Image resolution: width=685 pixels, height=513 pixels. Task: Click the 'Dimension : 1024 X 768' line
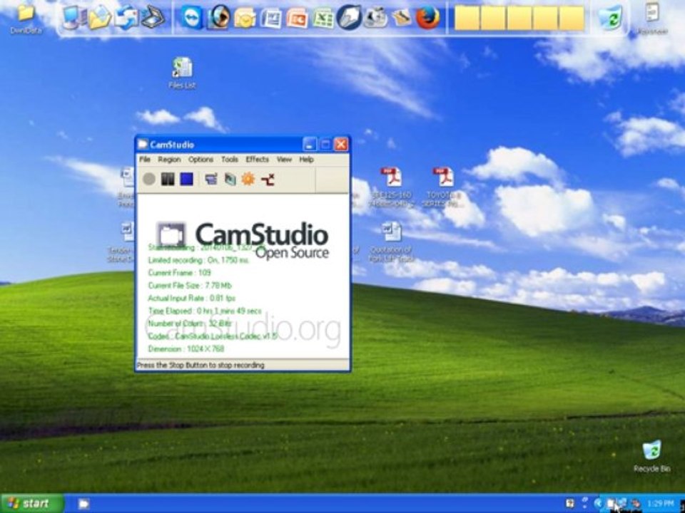click(186, 348)
